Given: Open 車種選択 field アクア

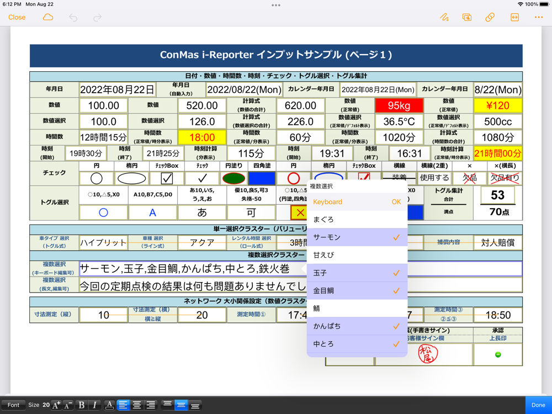Looking at the screenshot, I should pyautogui.click(x=202, y=242).
